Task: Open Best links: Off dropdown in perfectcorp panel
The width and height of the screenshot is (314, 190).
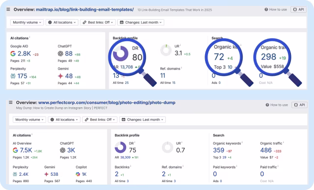Action: click(100, 119)
